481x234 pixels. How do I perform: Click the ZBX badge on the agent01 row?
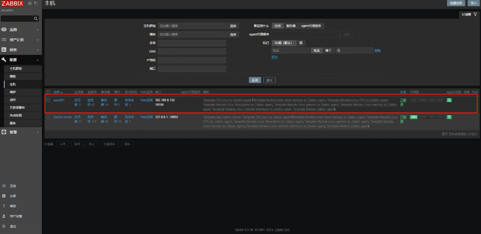point(413,100)
